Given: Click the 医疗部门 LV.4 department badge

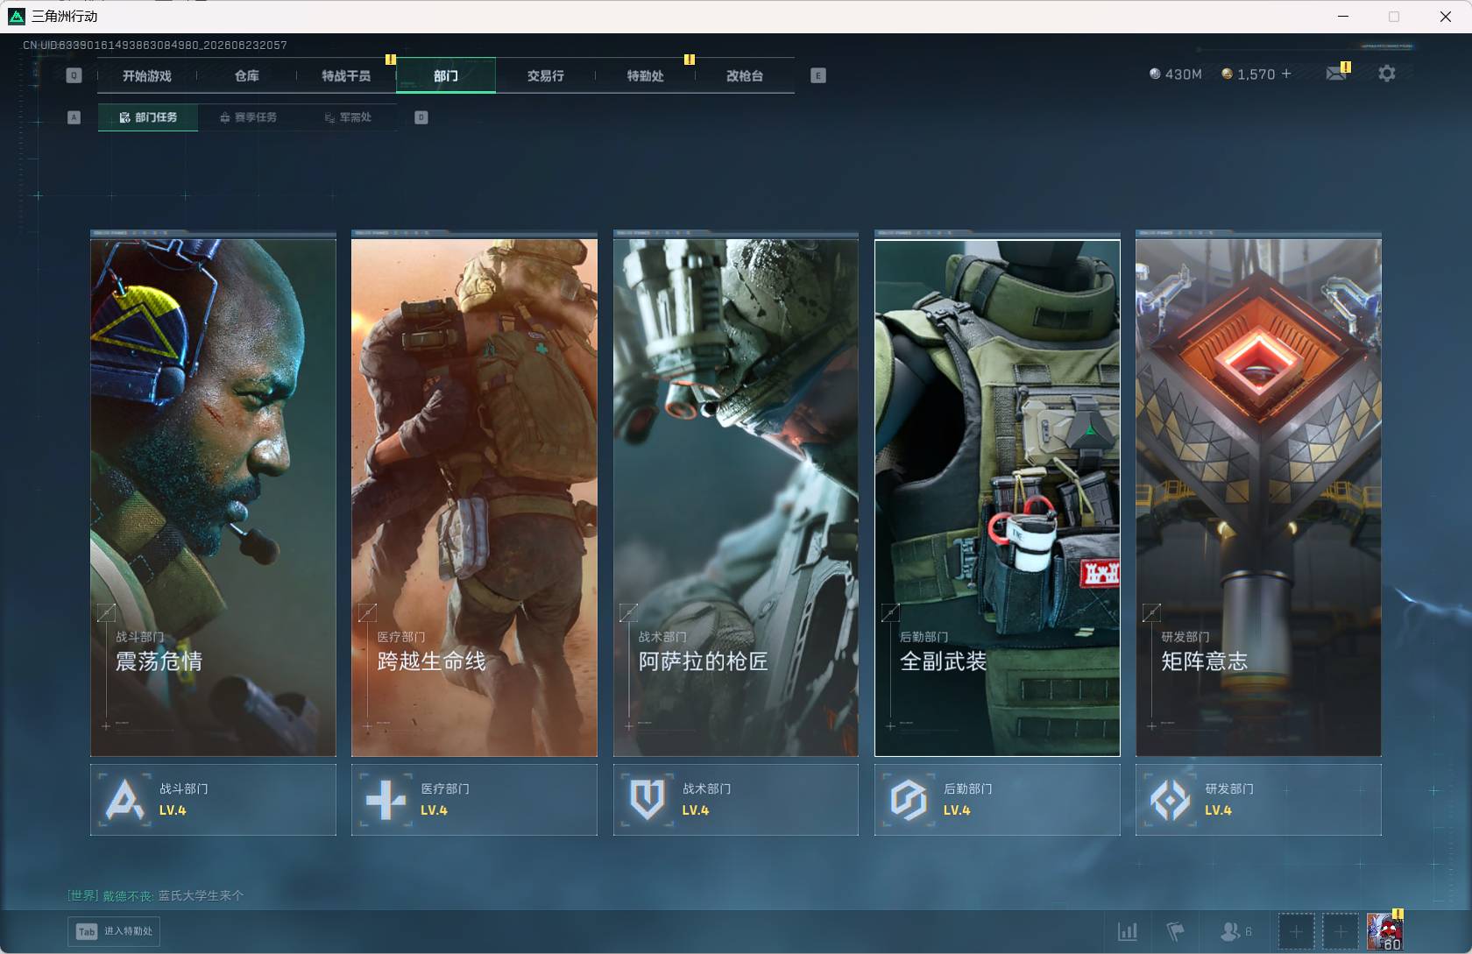Looking at the screenshot, I should pyautogui.click(x=474, y=800).
